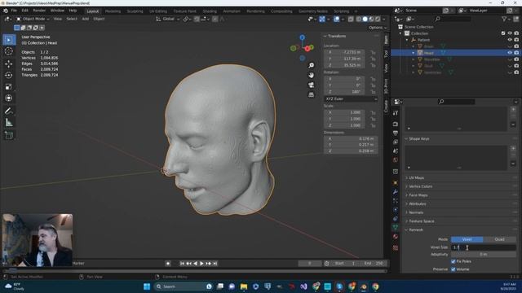Expand the Face Maps panel
Screen dimensions: 522x293
[x=418, y=195]
